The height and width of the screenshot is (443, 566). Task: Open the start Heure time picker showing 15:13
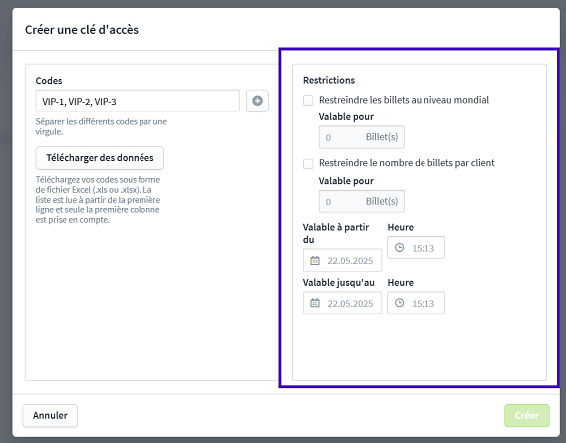[416, 248]
